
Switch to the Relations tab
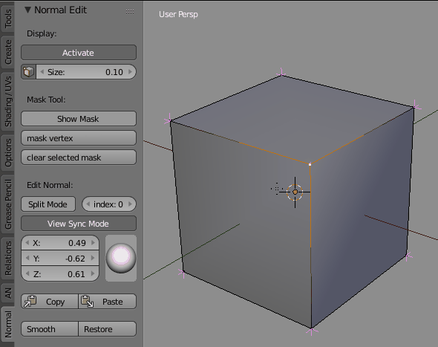8,258
